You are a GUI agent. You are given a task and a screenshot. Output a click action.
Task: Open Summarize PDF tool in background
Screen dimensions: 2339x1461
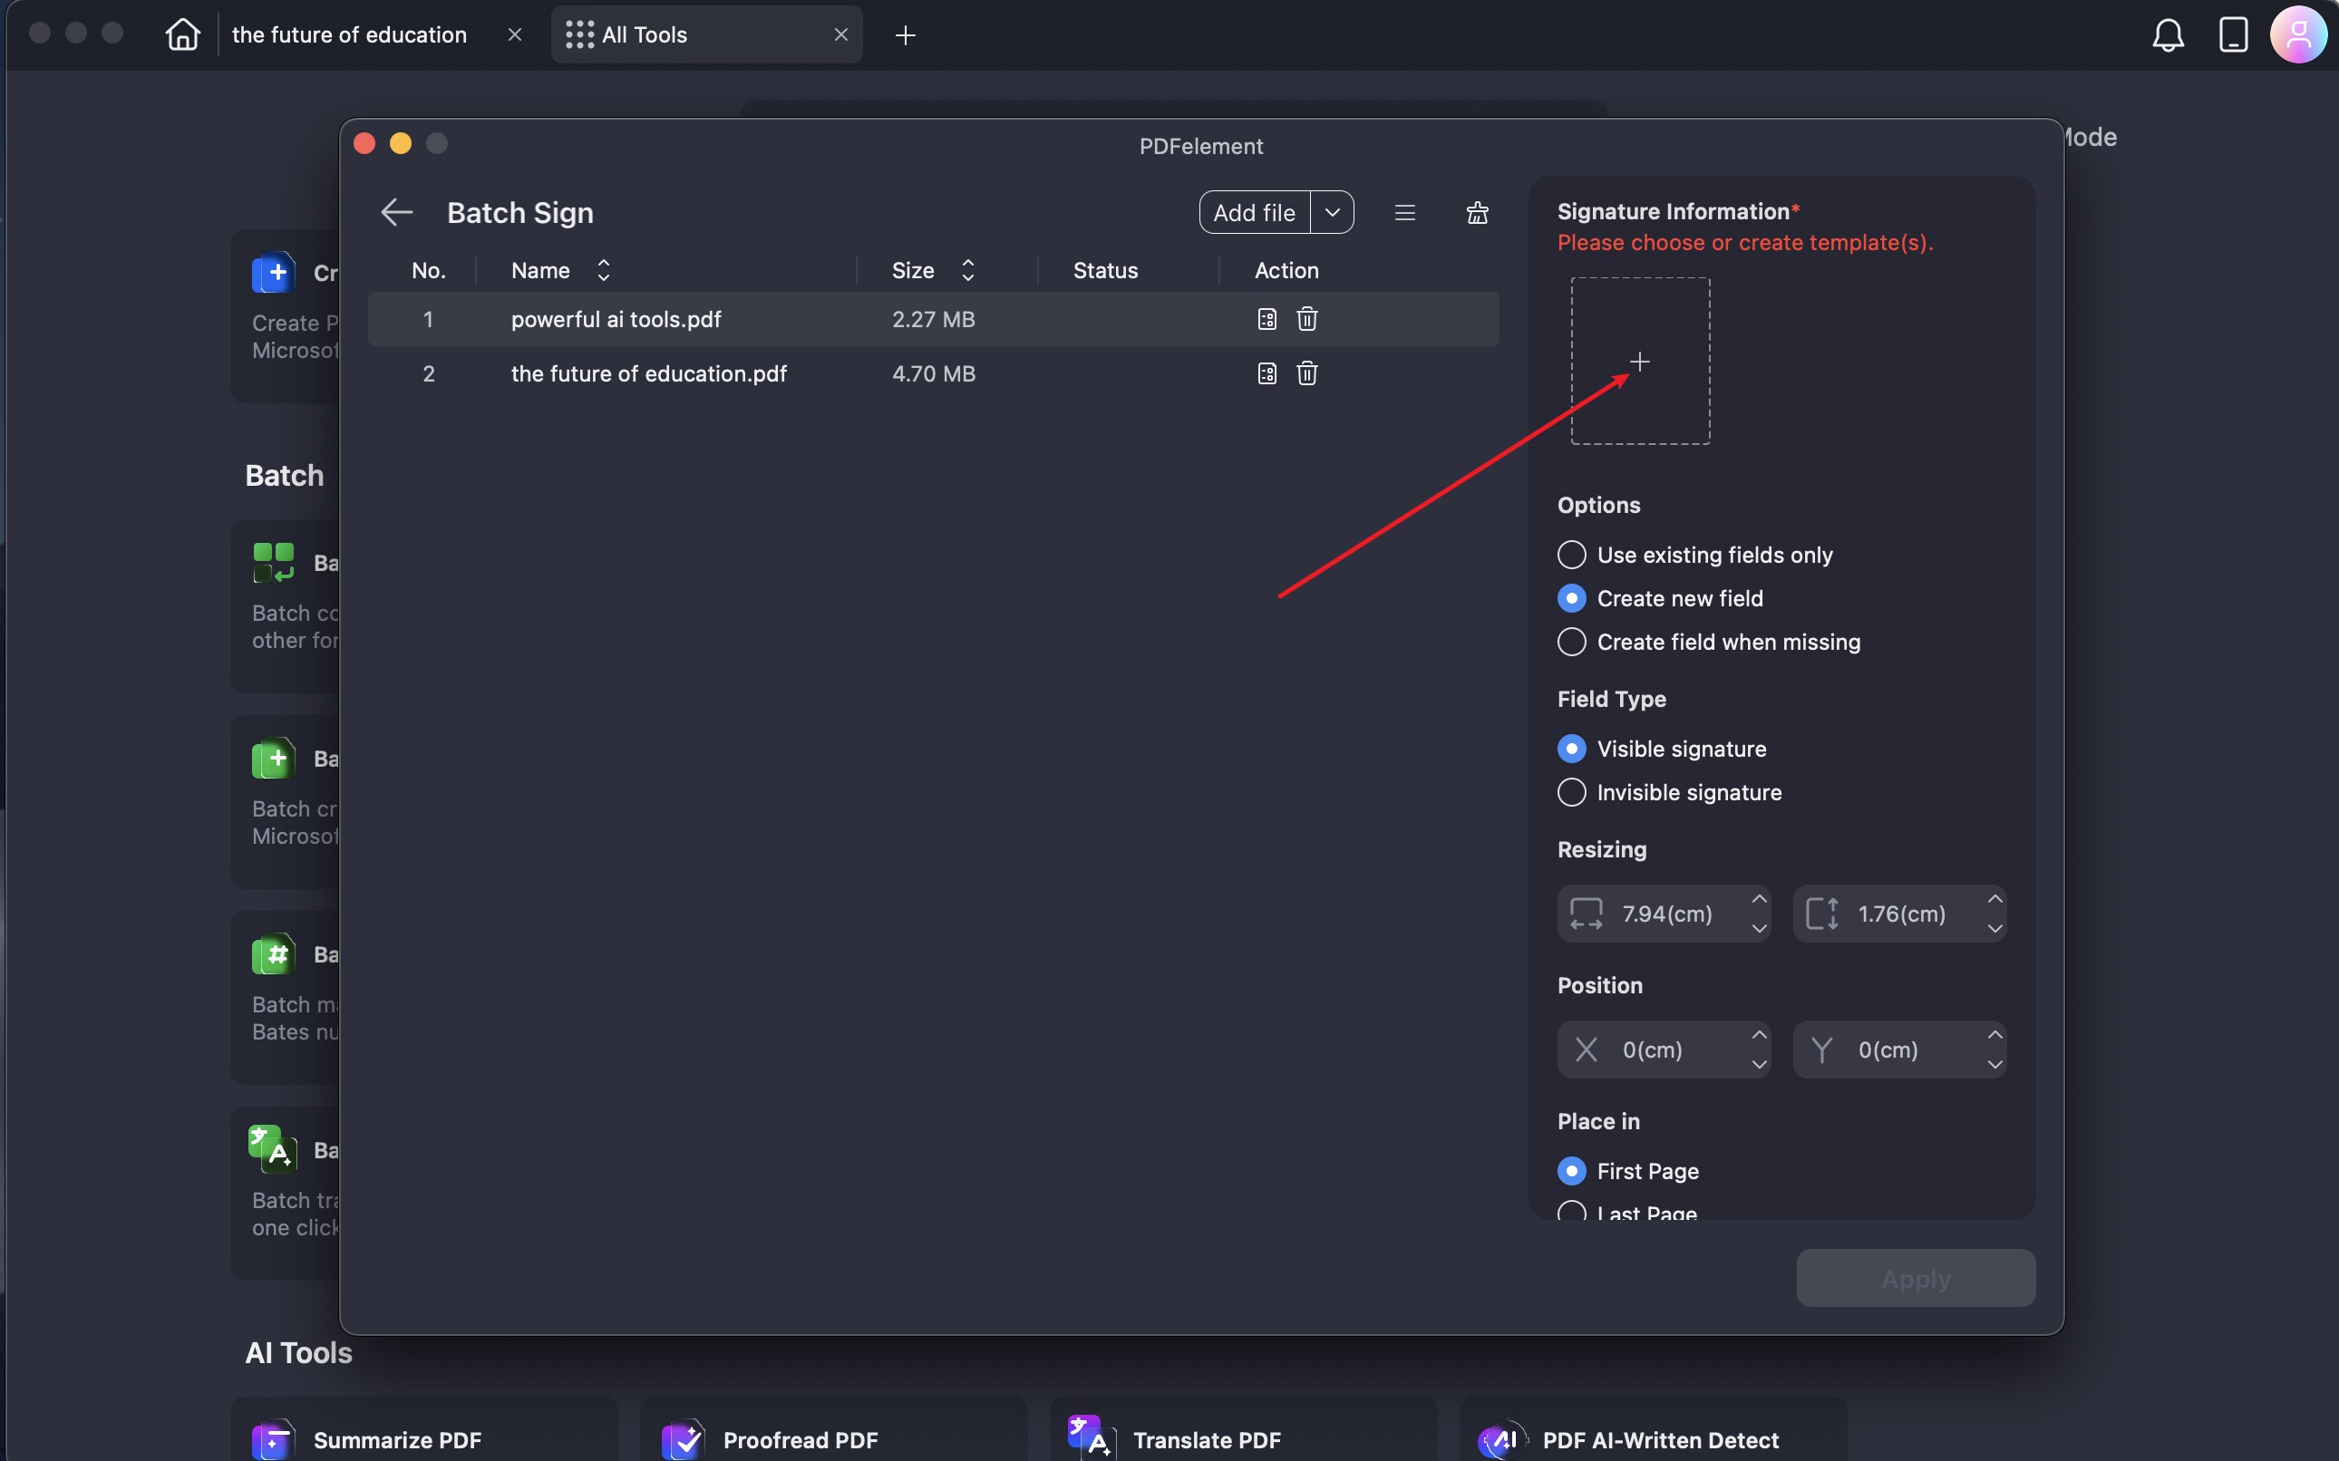(423, 1430)
